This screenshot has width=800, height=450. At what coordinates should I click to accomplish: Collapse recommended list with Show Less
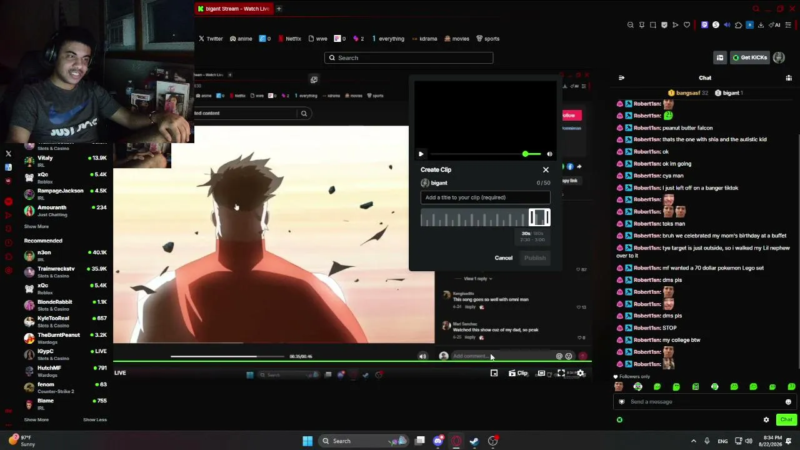pos(95,419)
